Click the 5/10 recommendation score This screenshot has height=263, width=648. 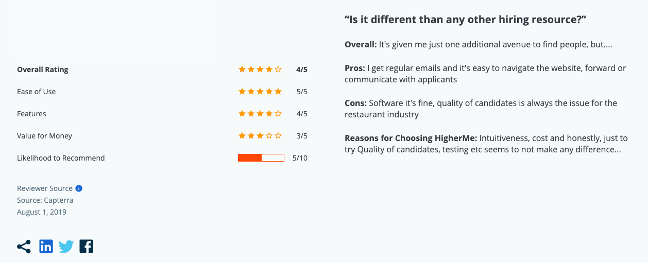pyautogui.click(x=300, y=158)
